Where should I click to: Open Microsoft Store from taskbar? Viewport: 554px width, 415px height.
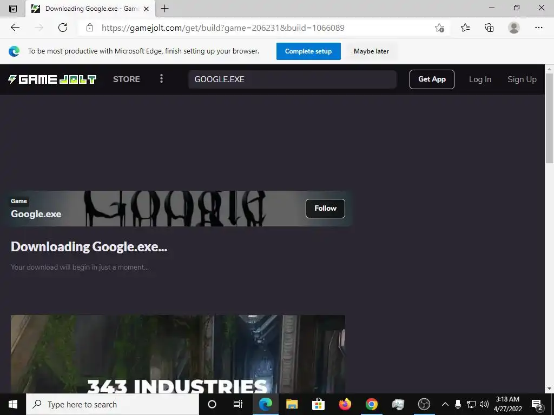[318, 404]
